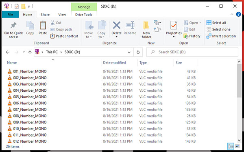
Task: Open Customize Quick Access Toolbar dropdown
Action: point(29,7)
